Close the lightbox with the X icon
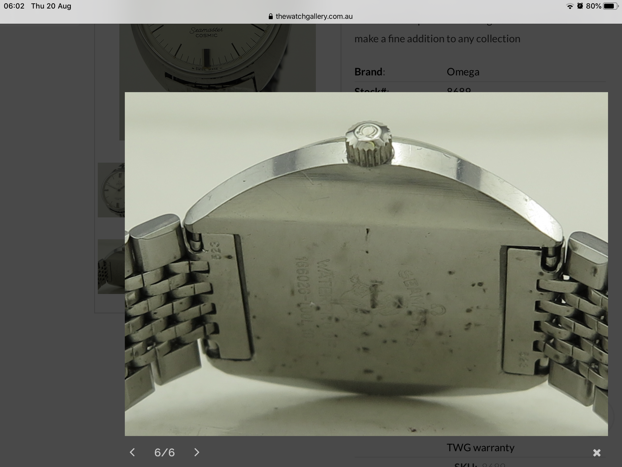 coord(596,453)
